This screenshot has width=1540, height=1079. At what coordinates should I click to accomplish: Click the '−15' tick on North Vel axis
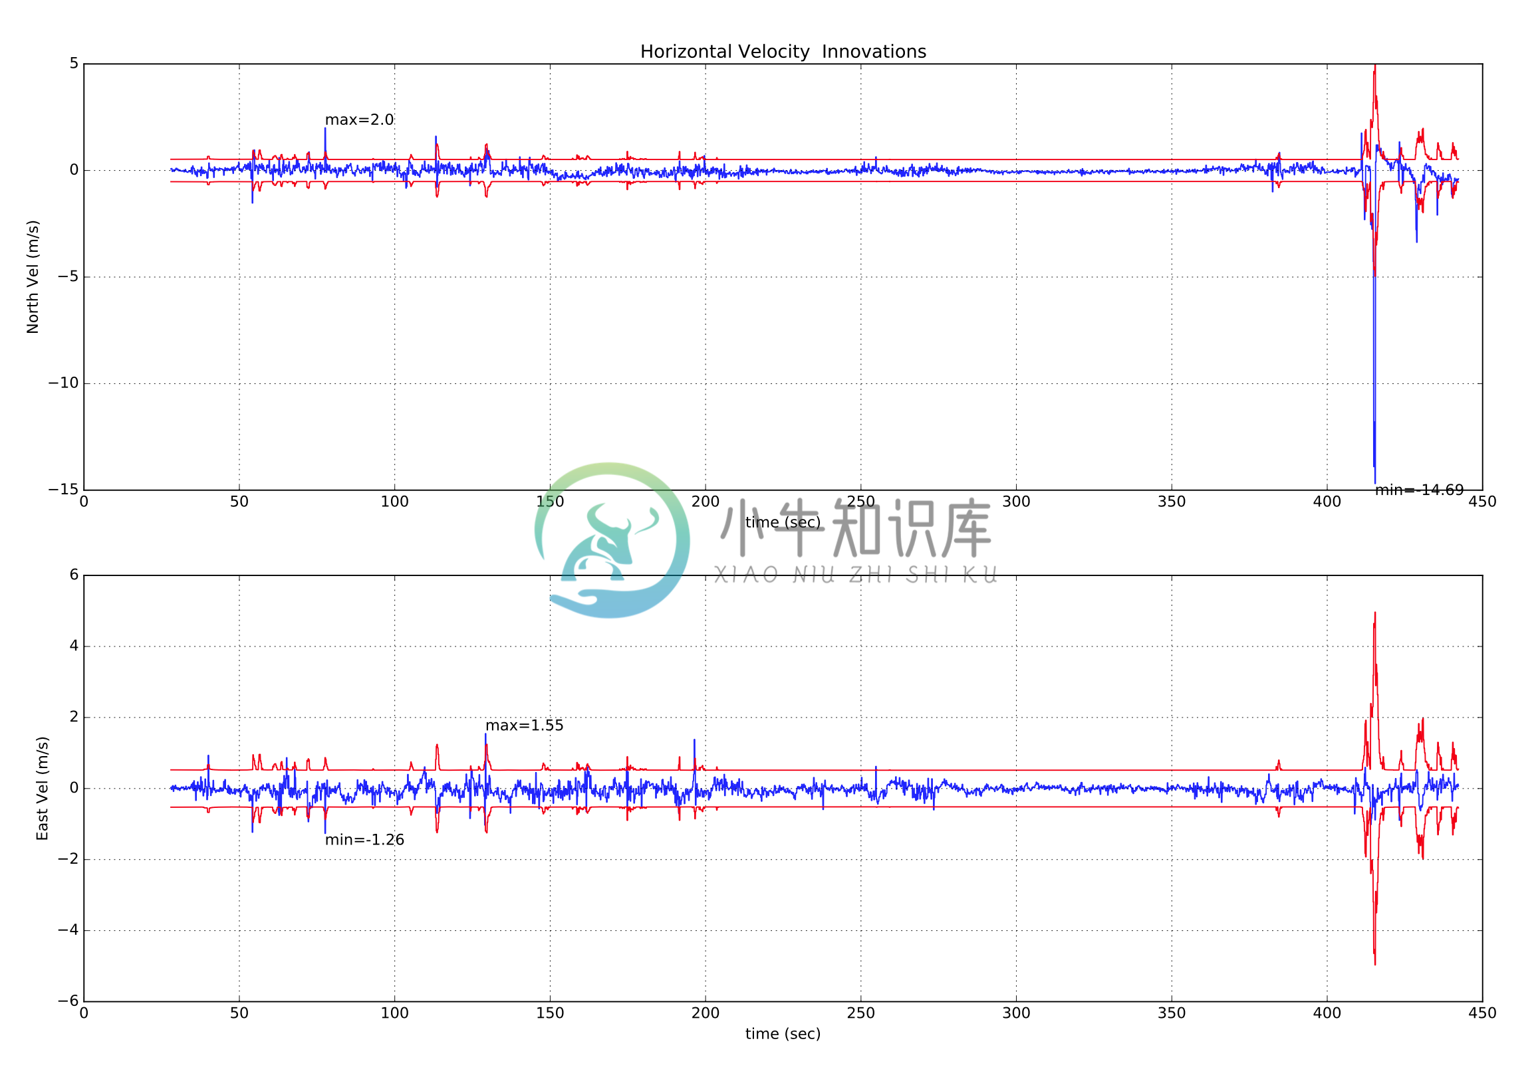[x=63, y=489]
